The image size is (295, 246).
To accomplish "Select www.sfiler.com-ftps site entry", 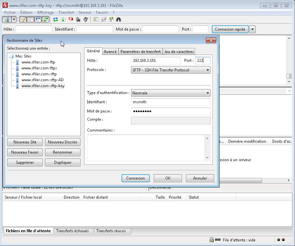I will [x=39, y=68].
